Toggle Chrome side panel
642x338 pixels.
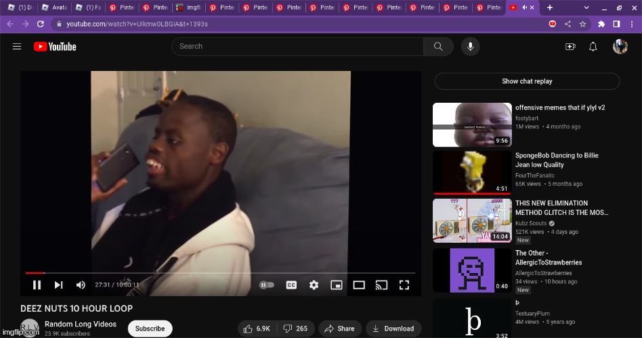click(x=616, y=24)
